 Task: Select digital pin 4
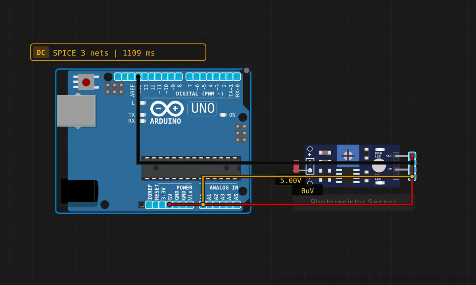pyautogui.click(x=210, y=77)
